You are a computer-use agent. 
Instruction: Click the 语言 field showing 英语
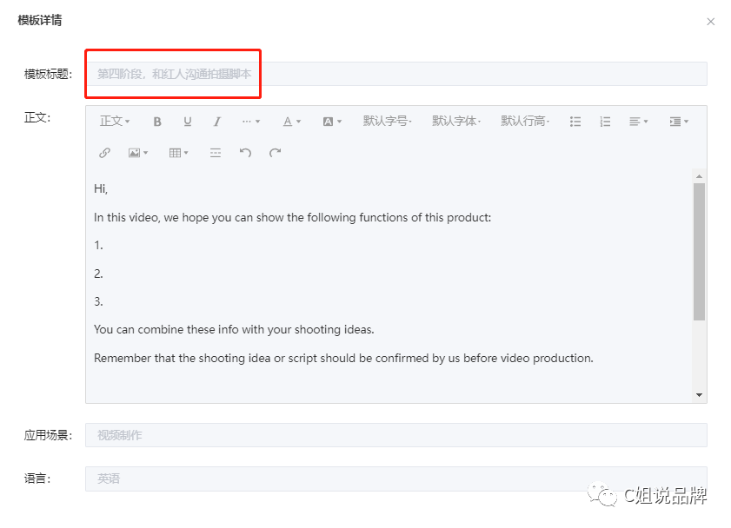pos(396,478)
